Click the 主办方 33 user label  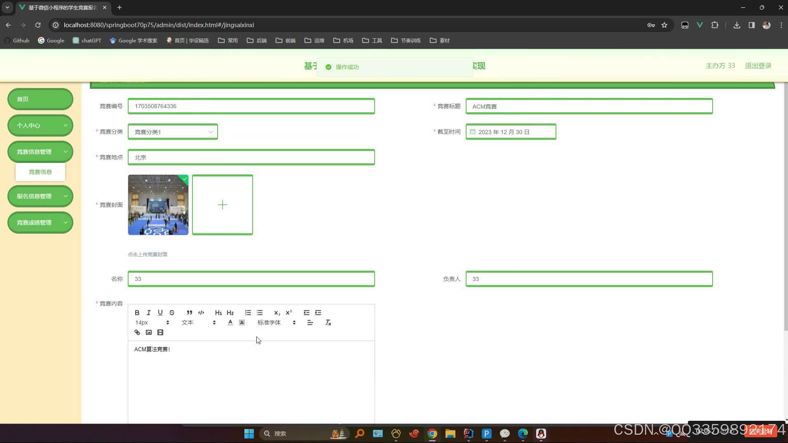tap(720, 65)
